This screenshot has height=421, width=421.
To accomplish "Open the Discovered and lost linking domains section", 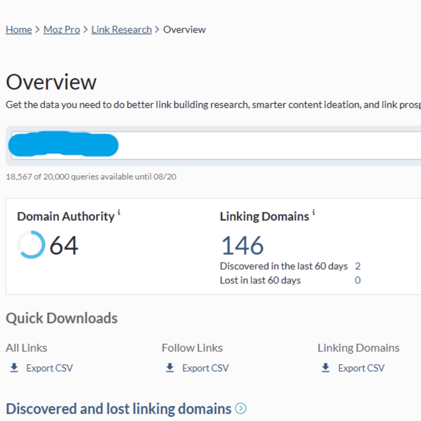I will click(118, 408).
